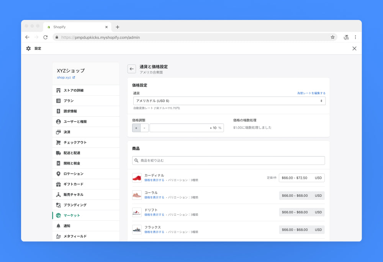The height and width of the screenshot is (262, 383).
Task: Open the Chrome three-dot menu
Action: coord(355,37)
